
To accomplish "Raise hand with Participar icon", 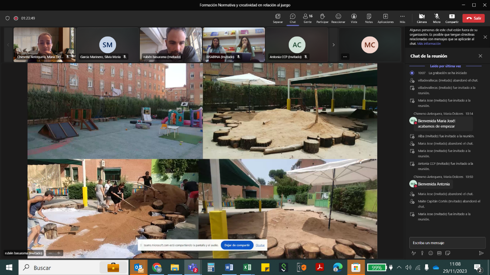I will click(x=322, y=18).
